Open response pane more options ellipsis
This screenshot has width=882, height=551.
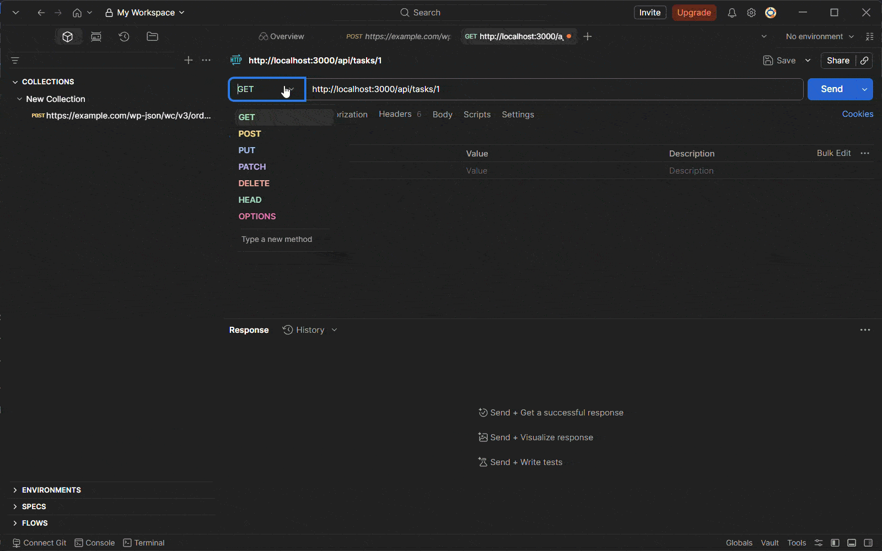865,330
